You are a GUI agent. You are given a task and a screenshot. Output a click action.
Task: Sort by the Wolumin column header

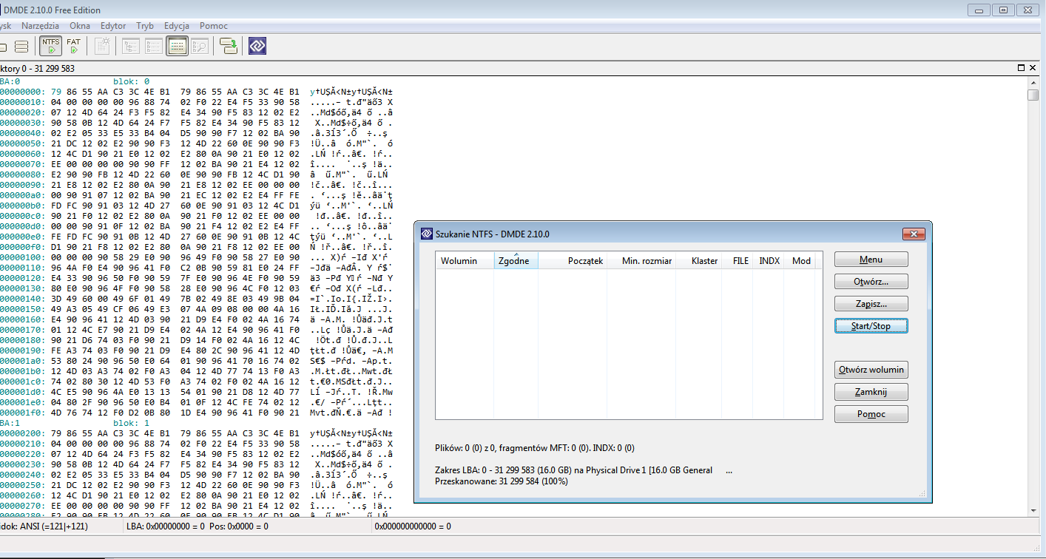pyautogui.click(x=465, y=260)
